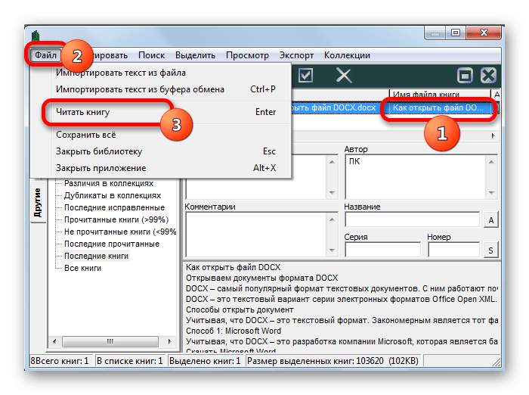Open the Поиск menu

click(x=151, y=55)
